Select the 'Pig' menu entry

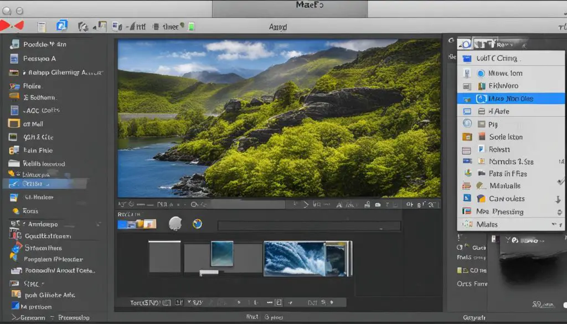[x=511, y=124]
